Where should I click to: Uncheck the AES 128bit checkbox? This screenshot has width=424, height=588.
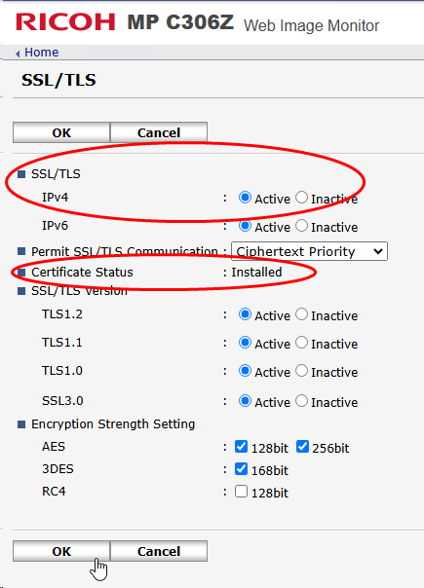(x=241, y=446)
